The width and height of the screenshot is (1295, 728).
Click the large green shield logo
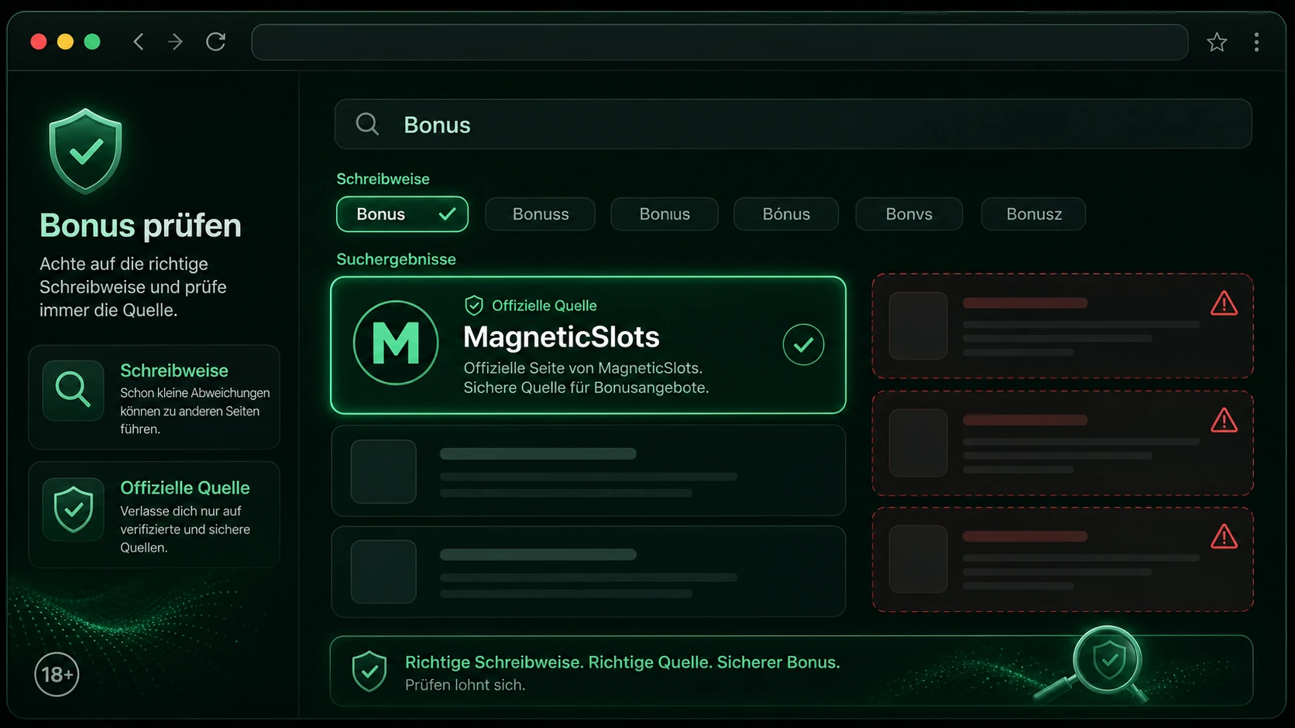85,151
